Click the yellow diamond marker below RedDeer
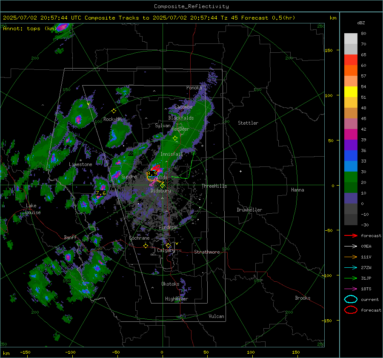383x358 pixels. coord(175,138)
